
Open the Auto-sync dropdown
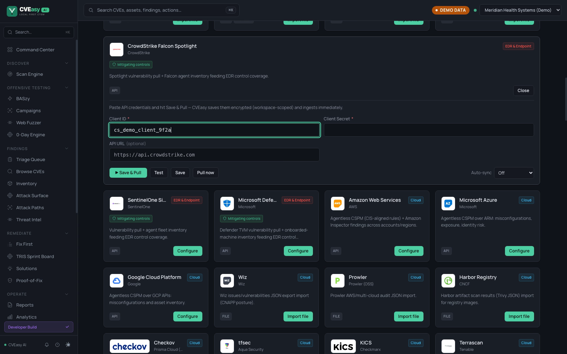(514, 173)
